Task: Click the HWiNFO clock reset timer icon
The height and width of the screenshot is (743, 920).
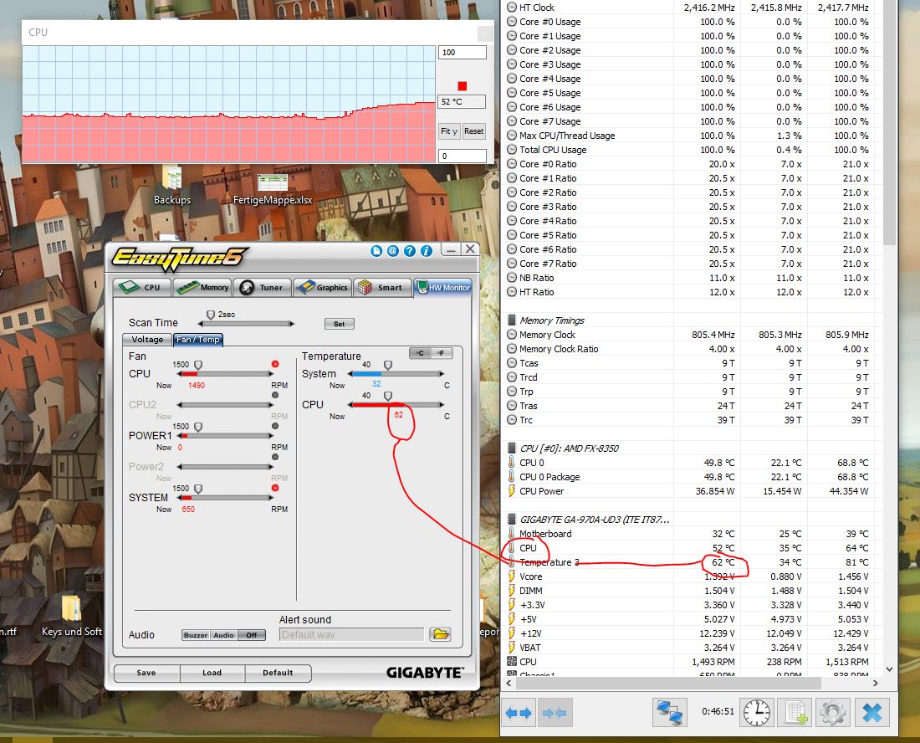Action: point(756,713)
